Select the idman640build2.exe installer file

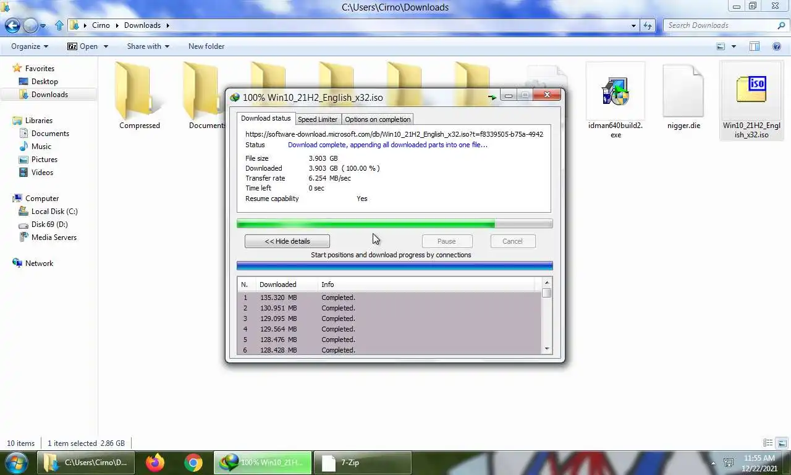pos(615,100)
